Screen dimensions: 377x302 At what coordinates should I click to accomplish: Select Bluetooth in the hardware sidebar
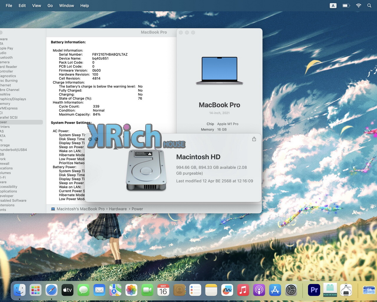6,58
